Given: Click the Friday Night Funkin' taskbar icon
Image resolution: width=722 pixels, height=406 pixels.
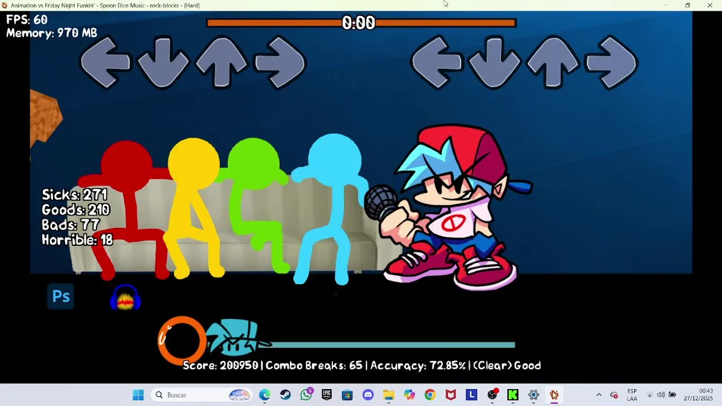Looking at the screenshot, I should tap(554, 395).
